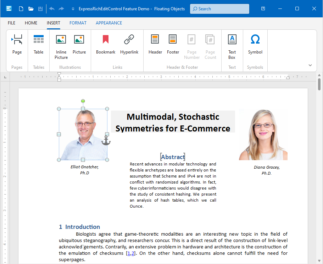This screenshot has height=264, width=323.
Task: Add a Bookmark via ribbon icon
Action: [x=106, y=40]
